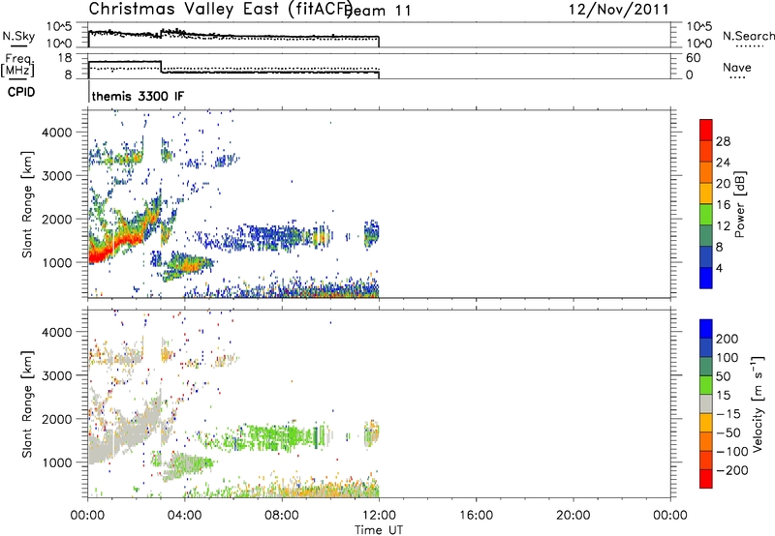This screenshot has width=775, height=536.
Task: Click the '18' tick on the Freq. axis
Action: click(x=65, y=58)
